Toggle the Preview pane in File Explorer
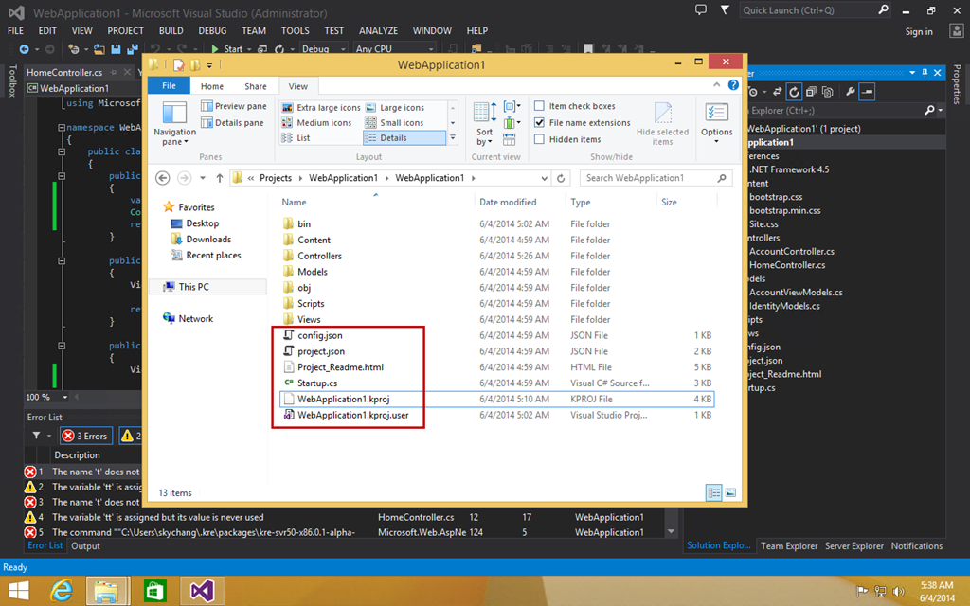 coord(234,106)
